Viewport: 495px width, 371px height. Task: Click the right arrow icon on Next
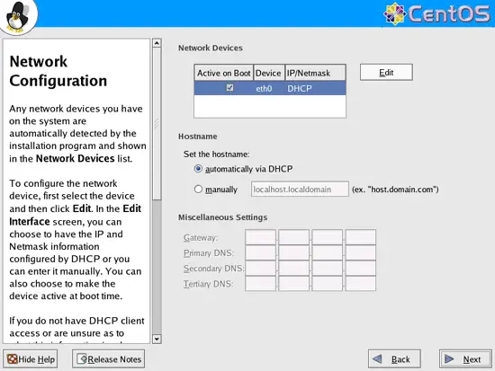[x=449, y=358]
